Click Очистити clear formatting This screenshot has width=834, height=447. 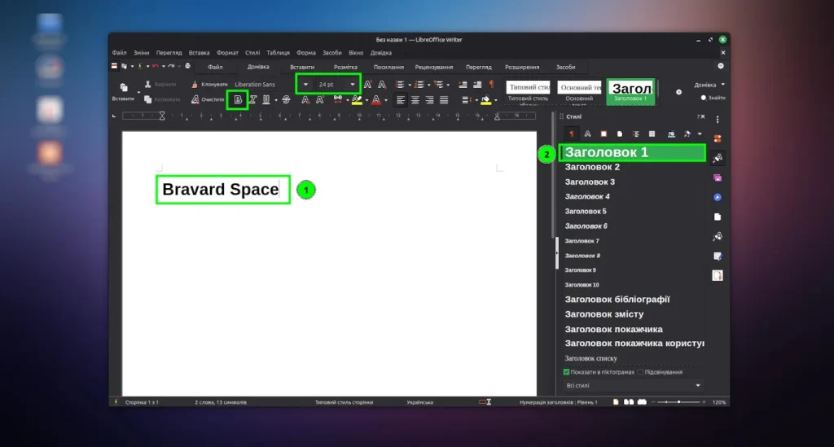coord(208,99)
